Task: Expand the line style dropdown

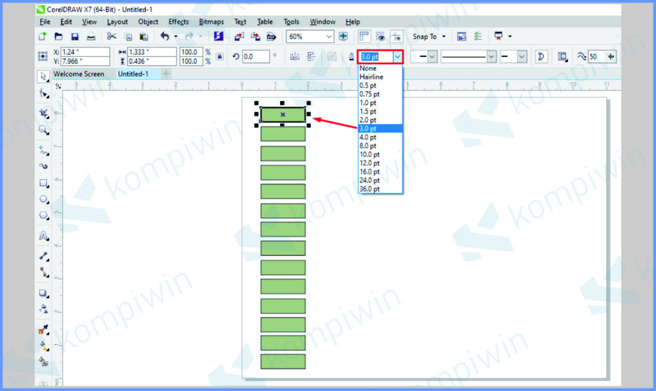Action: pyautogui.click(x=491, y=57)
